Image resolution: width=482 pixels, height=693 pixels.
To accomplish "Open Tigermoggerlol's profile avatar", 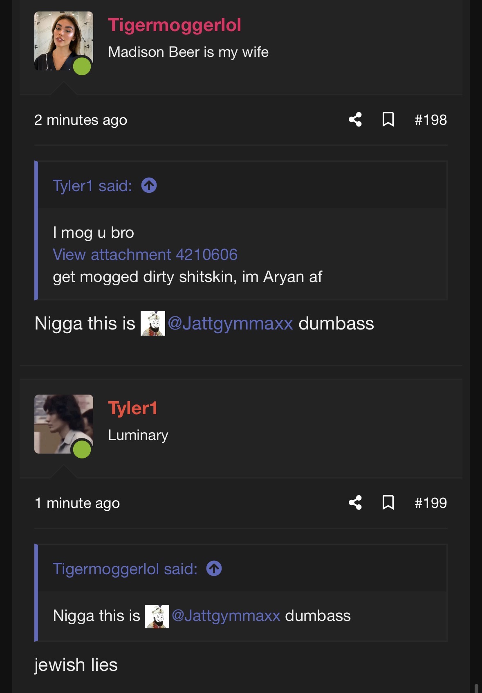I will coord(64,41).
